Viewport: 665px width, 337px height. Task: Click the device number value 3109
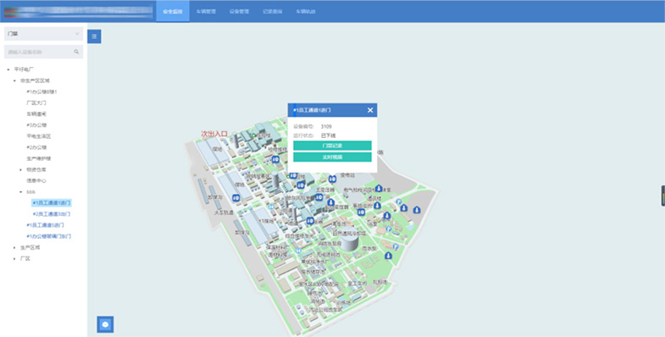pos(326,126)
